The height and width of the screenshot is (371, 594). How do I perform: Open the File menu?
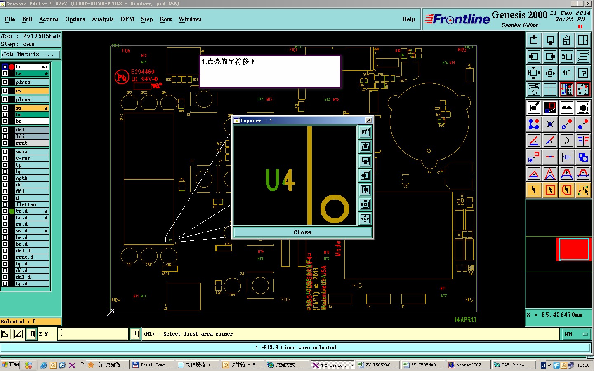(x=10, y=19)
